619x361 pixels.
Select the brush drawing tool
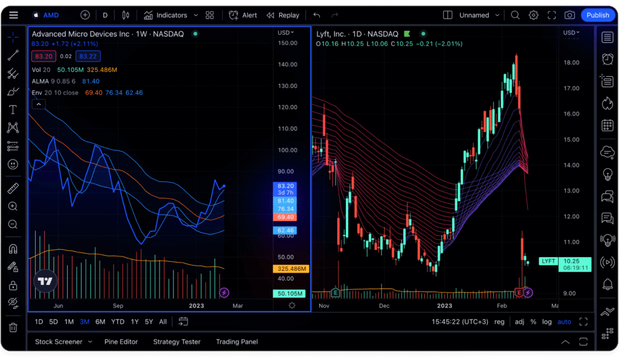[13, 92]
